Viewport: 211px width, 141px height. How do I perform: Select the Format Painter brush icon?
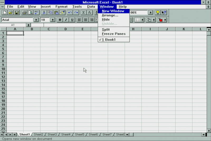[62, 12]
